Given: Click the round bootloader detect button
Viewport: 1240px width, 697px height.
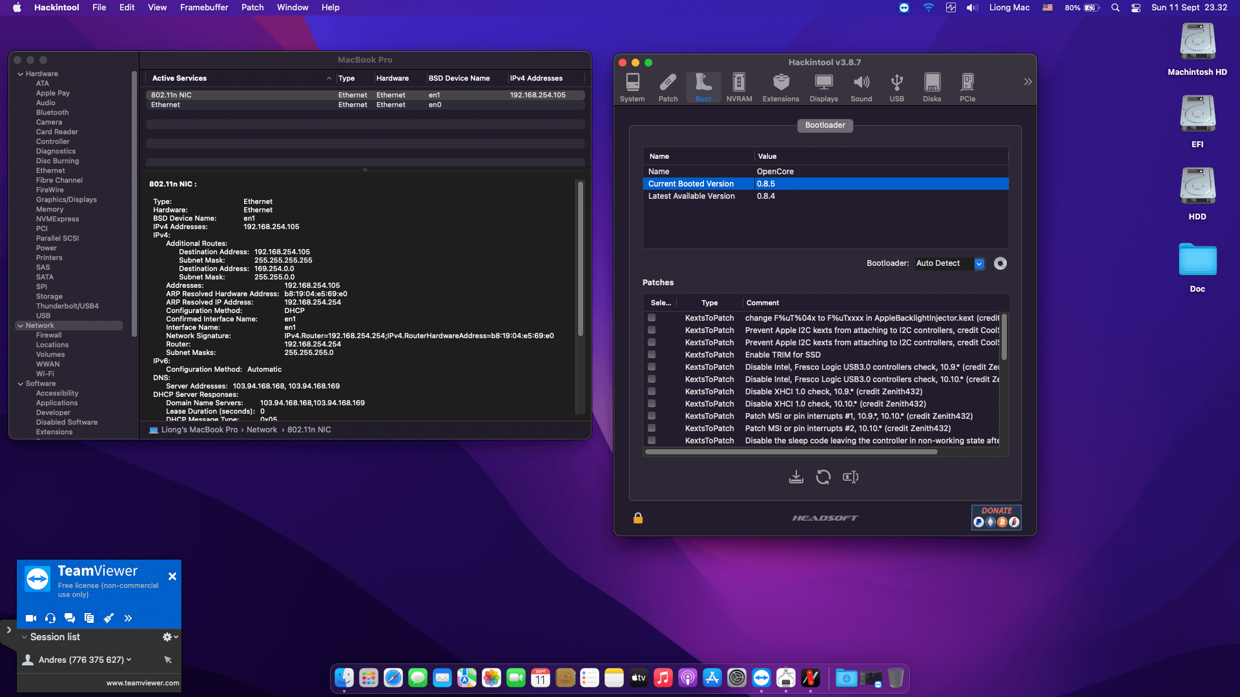Looking at the screenshot, I should (1000, 263).
